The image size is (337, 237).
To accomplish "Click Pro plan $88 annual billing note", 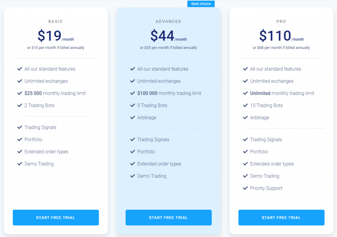I will [x=281, y=48].
